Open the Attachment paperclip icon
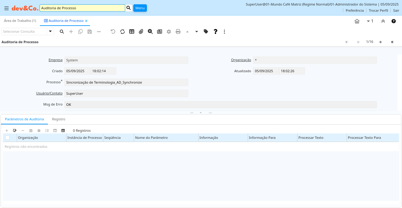This screenshot has width=402, height=208. pyautogui.click(x=141, y=31)
